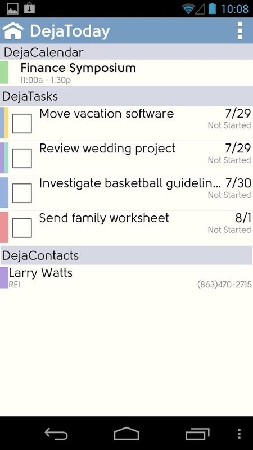The width and height of the screenshot is (253, 450).
Task: Open the DejaContacts section header
Action: coord(126,255)
